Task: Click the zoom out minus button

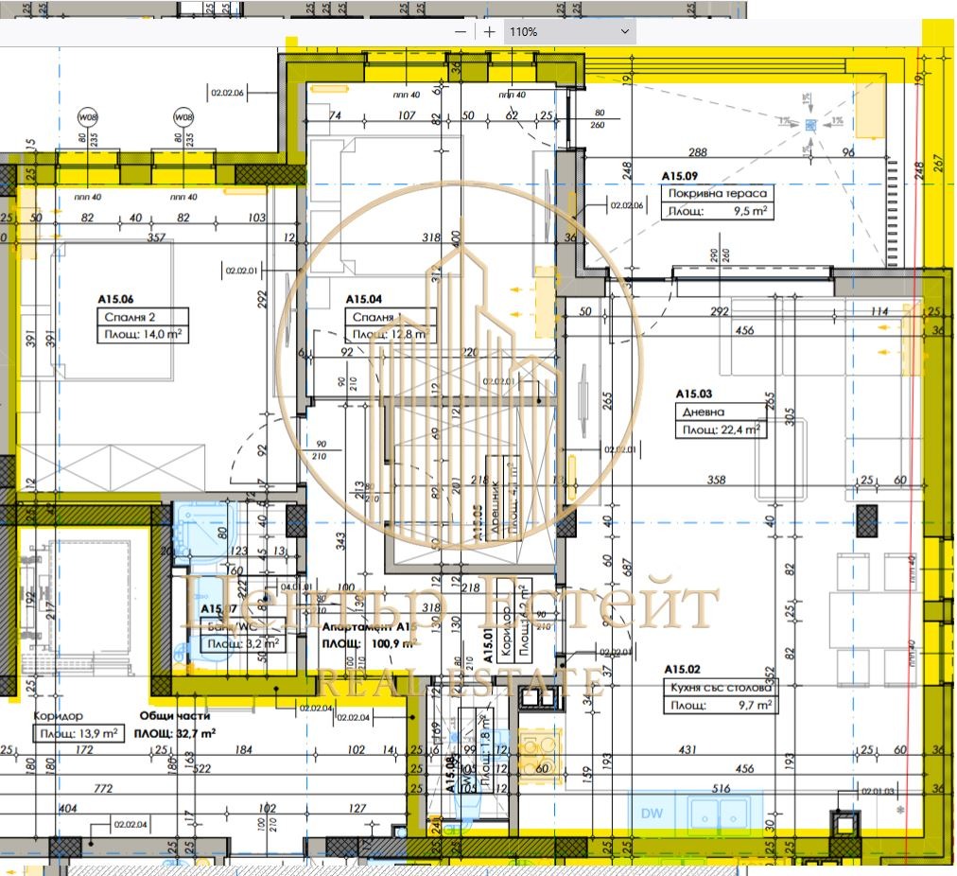Action: 461,31
